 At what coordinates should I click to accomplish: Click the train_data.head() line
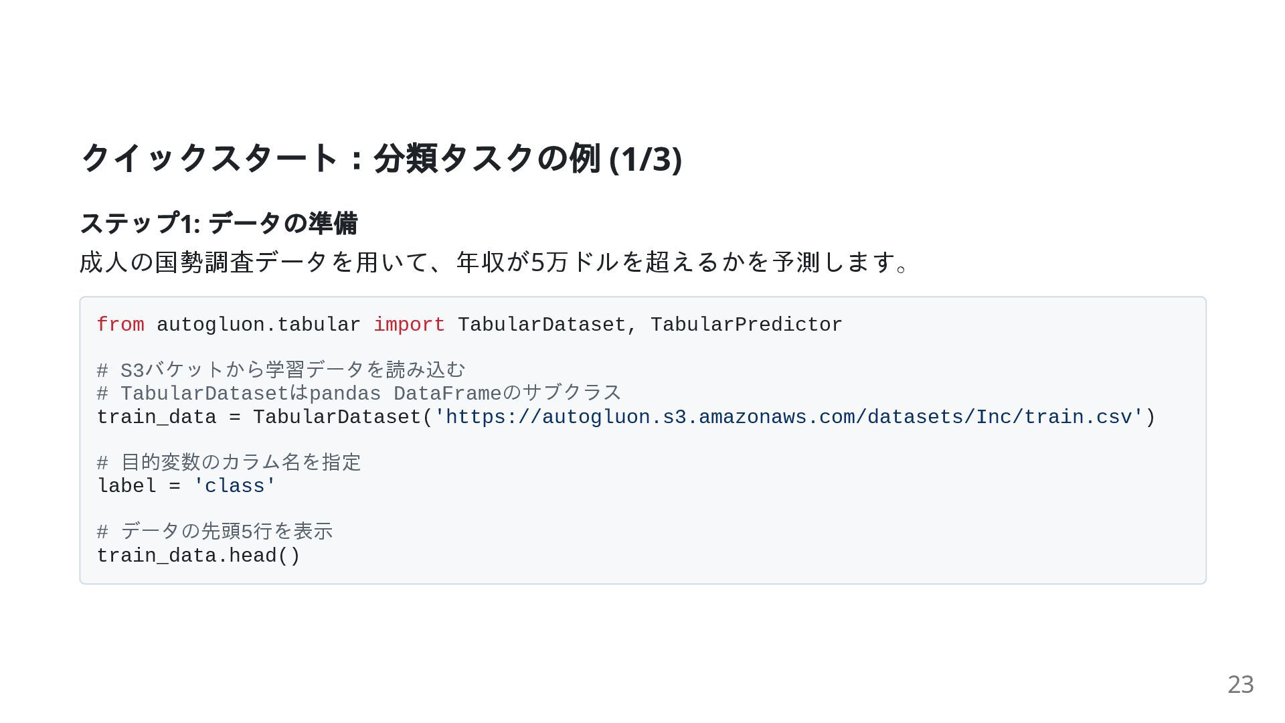[x=199, y=556]
